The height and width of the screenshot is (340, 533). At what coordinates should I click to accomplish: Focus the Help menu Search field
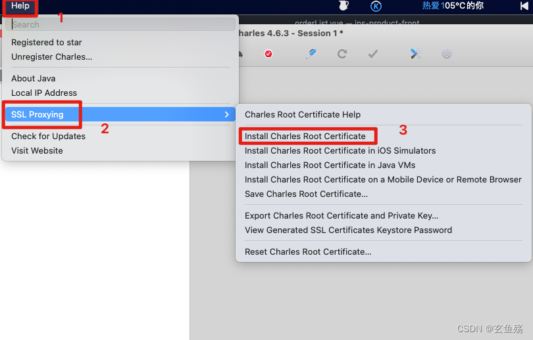click(120, 24)
